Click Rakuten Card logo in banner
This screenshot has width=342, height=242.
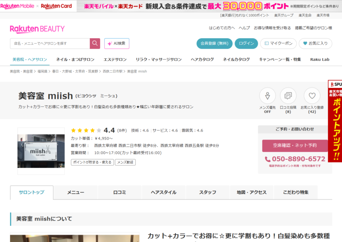click(x=56, y=6)
